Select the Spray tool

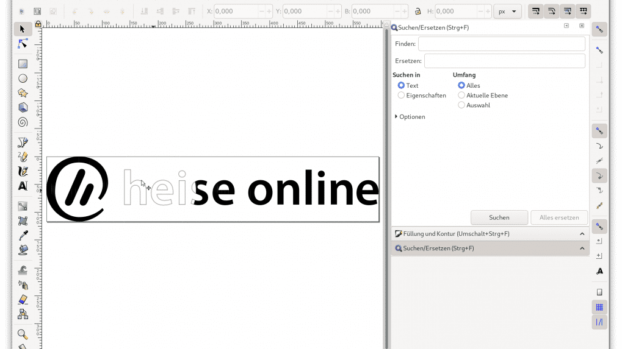(23, 285)
